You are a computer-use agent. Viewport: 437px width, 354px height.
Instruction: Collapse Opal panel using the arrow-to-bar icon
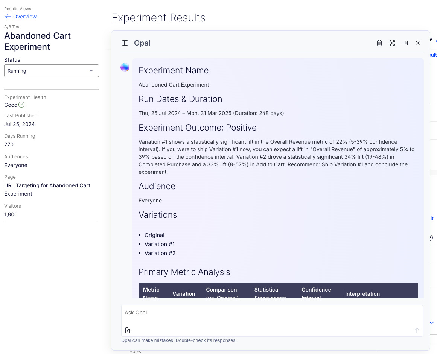point(405,43)
